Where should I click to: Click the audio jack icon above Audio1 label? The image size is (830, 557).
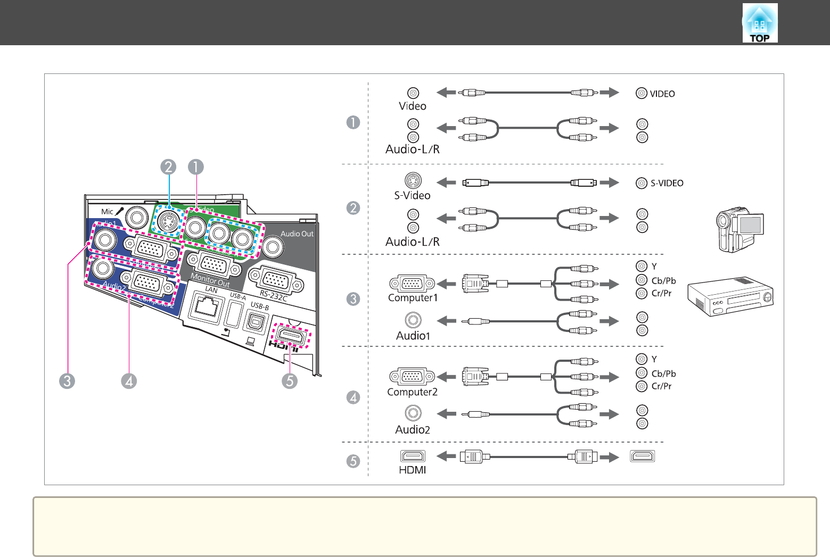pos(413,320)
